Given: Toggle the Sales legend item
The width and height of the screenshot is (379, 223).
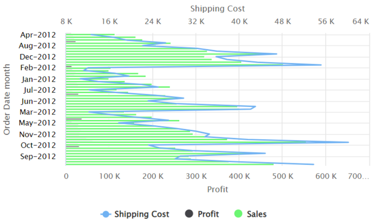Looking at the screenshot, I should (250, 214).
